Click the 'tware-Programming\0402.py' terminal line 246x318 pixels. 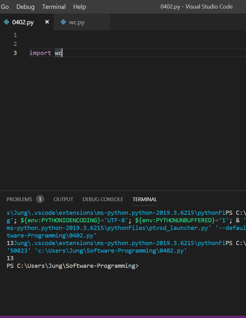coord(51,236)
